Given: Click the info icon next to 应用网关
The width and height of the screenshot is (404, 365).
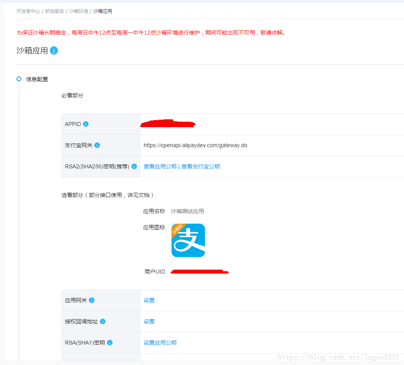Looking at the screenshot, I should [92, 300].
